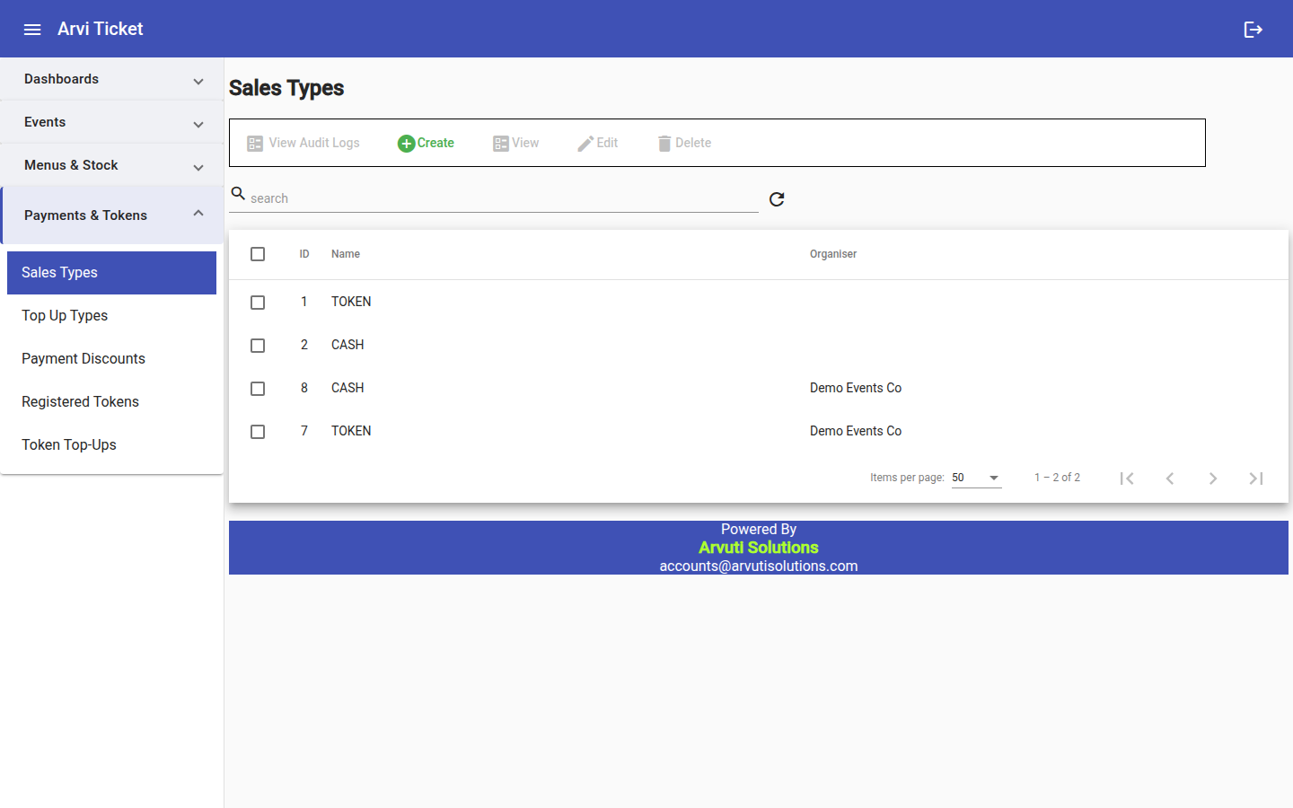1293x808 pixels.
Task: Click into the search input field
Action: 503,198
